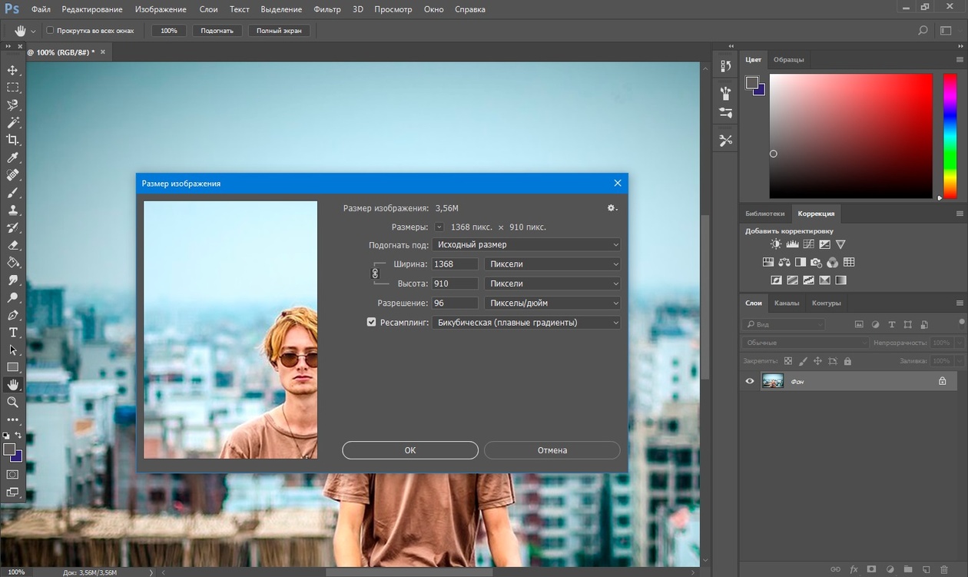The image size is (968, 577).
Task: Select the Crop tool
Action: point(13,140)
